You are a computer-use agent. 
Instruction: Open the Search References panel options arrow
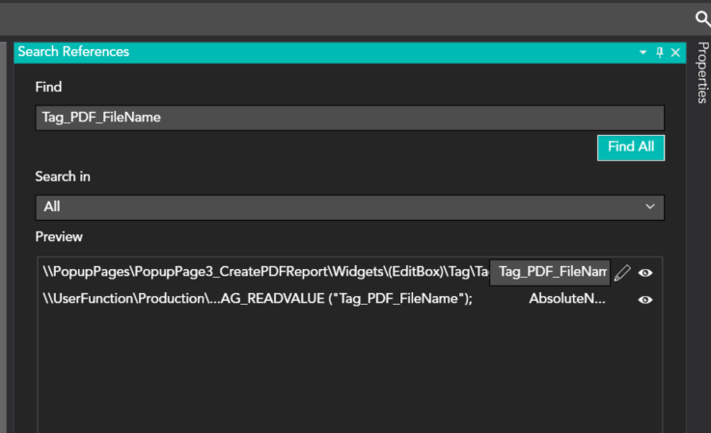[x=643, y=53]
